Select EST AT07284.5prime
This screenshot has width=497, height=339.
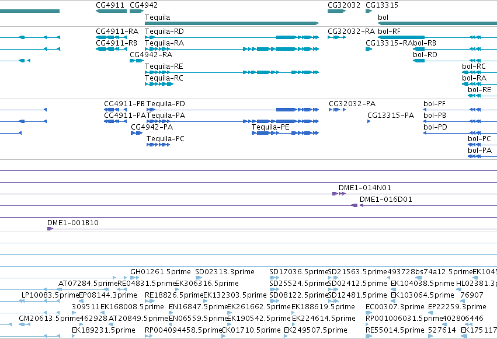[x=88, y=284]
